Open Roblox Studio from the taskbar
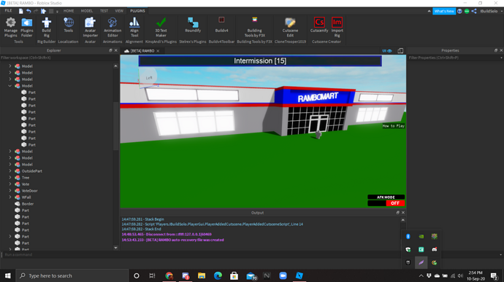 [299, 275]
